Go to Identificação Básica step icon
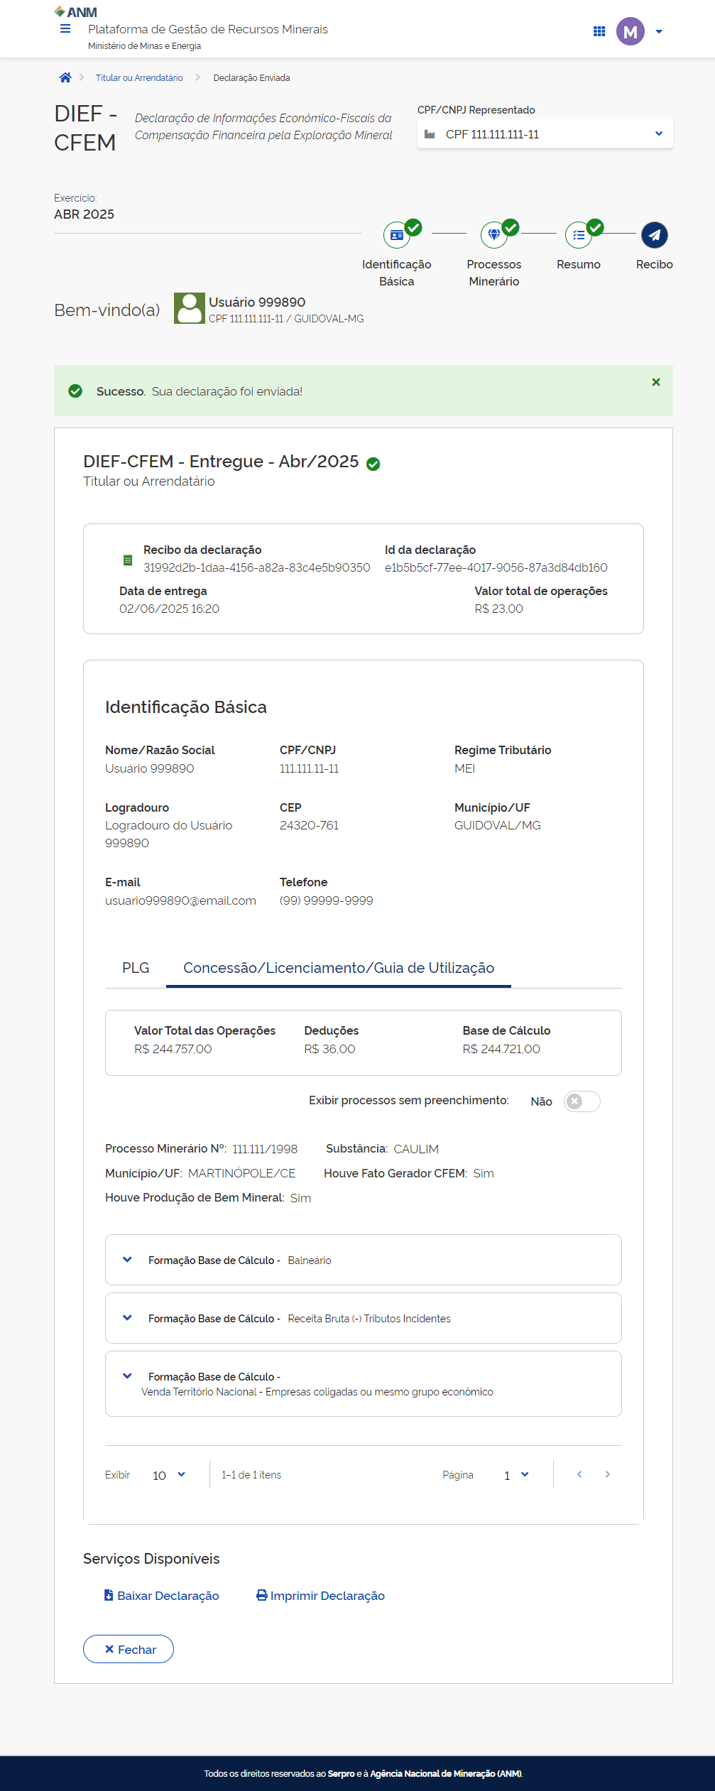Viewport: 715px width, 1791px height. click(397, 235)
